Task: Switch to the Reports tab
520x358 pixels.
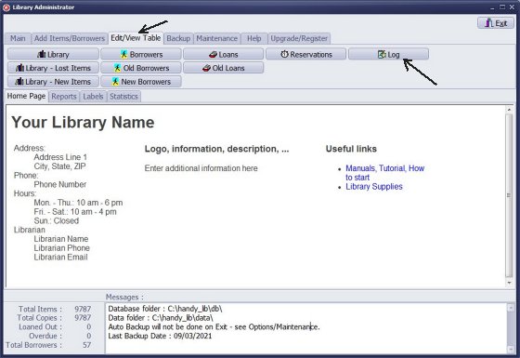Action: coord(64,97)
